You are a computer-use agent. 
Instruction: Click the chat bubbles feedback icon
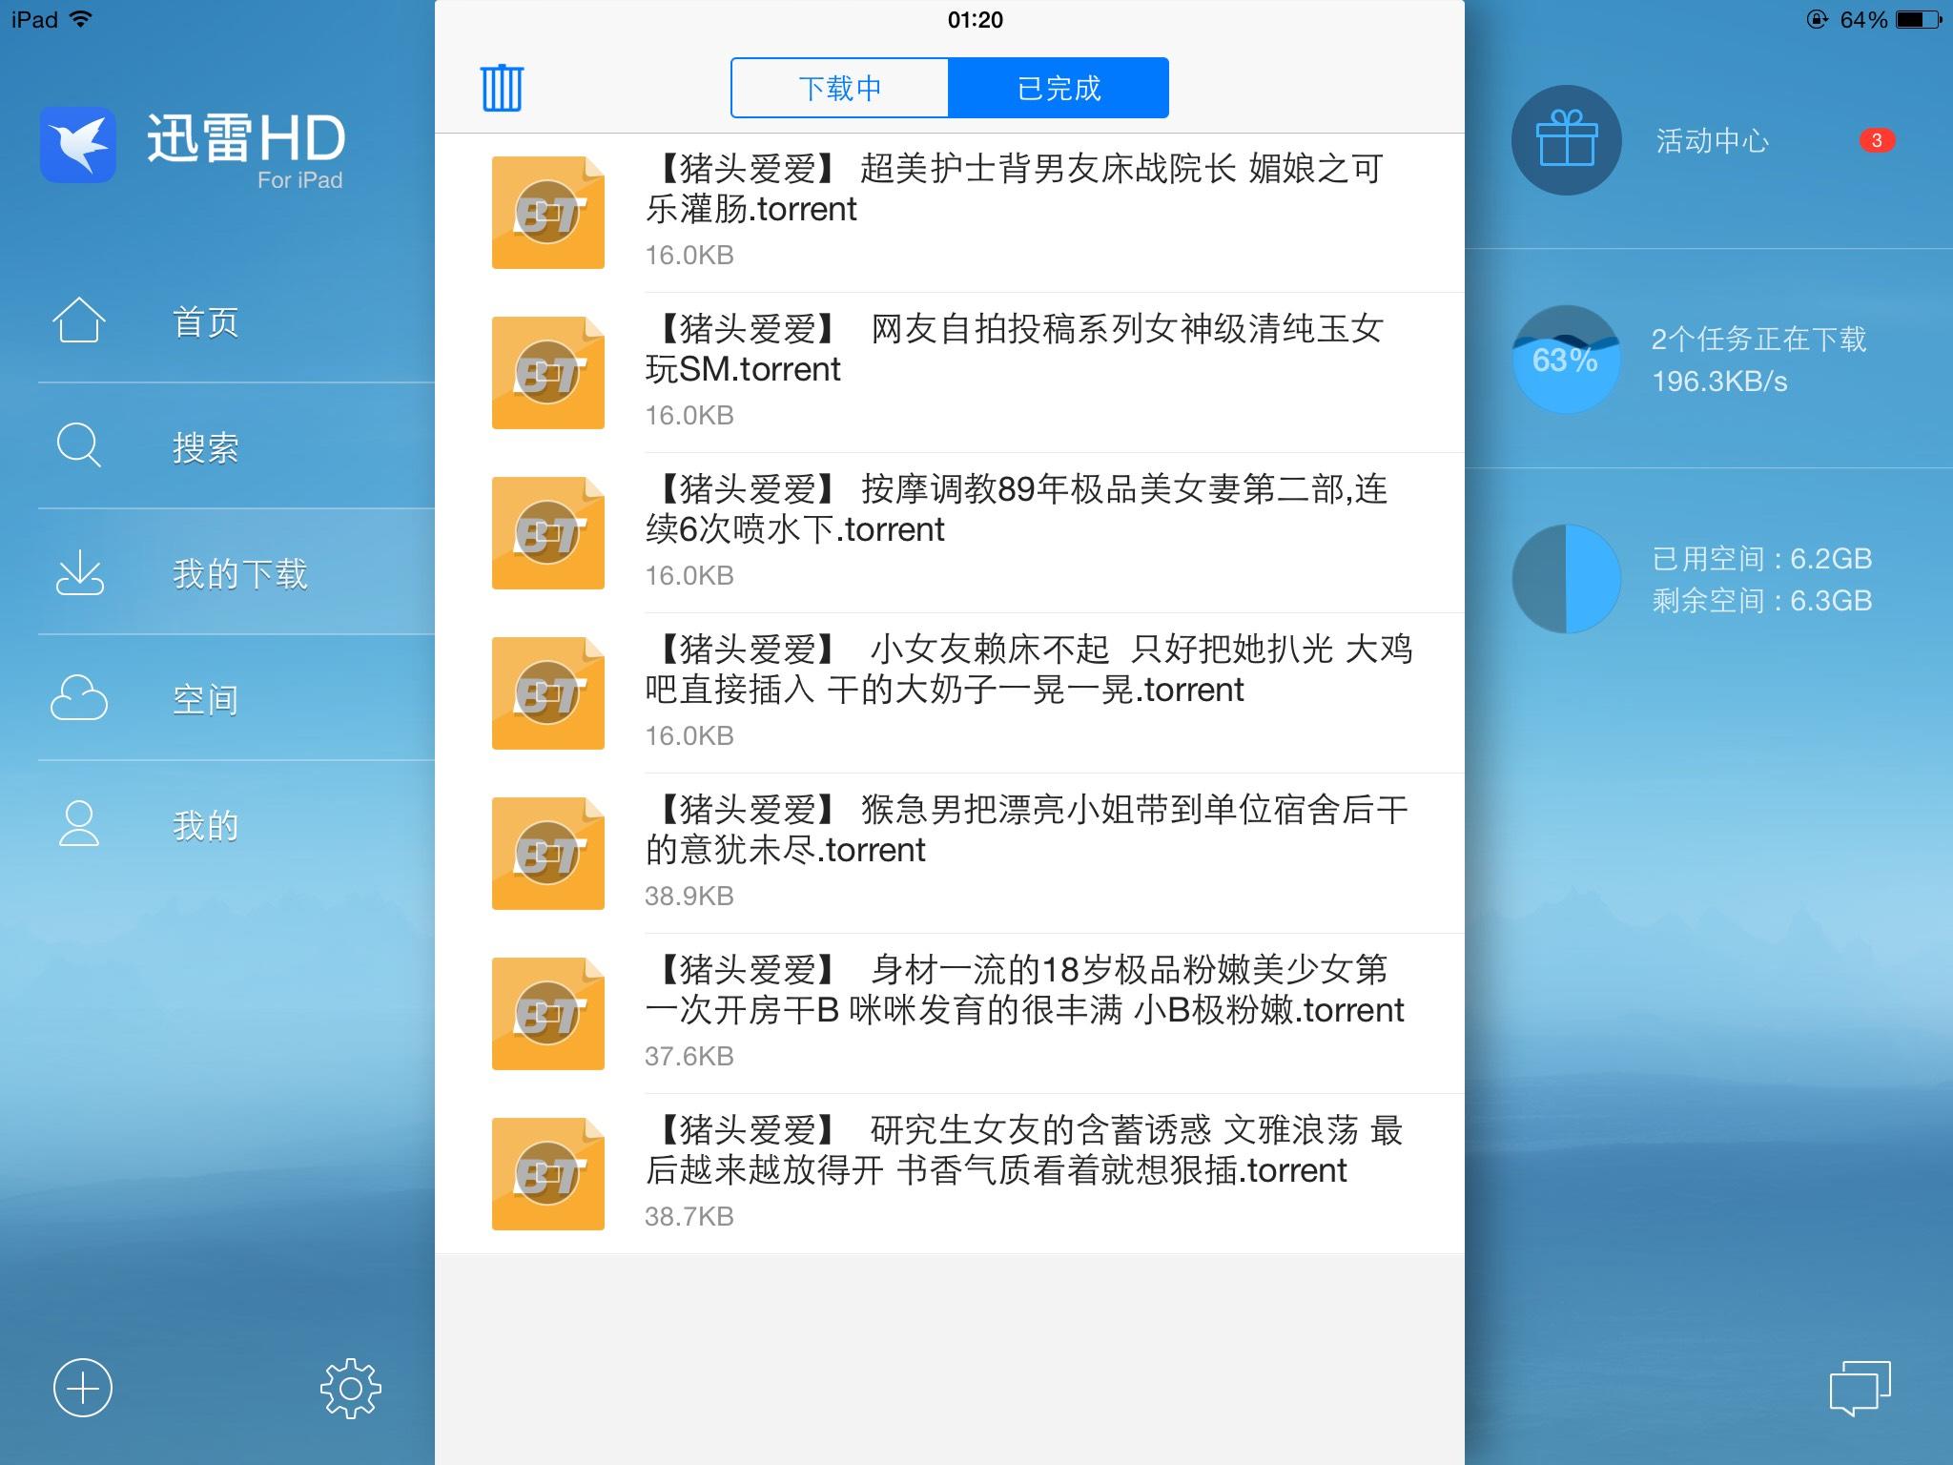1859,1388
